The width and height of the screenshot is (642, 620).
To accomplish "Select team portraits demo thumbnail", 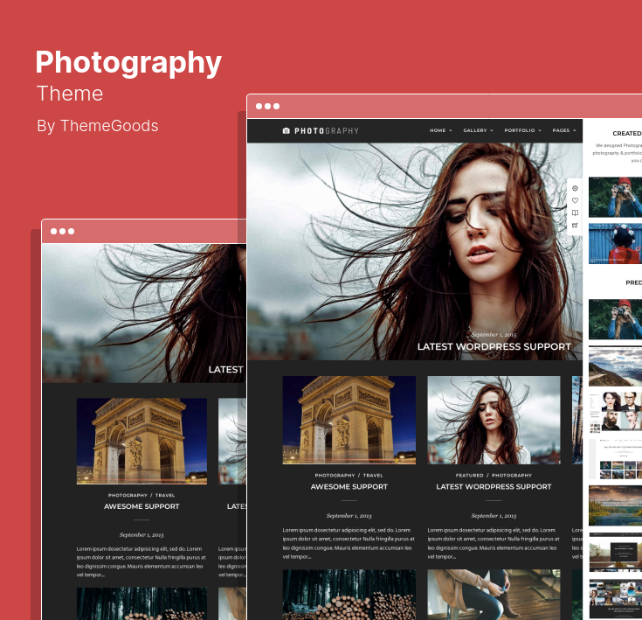I will (x=616, y=413).
